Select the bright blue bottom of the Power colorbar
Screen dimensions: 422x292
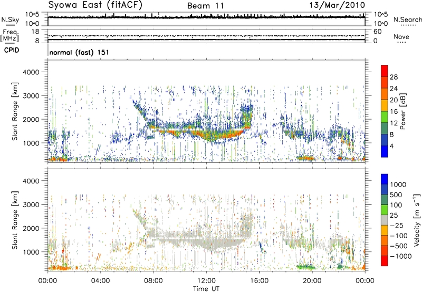[x=385, y=151]
